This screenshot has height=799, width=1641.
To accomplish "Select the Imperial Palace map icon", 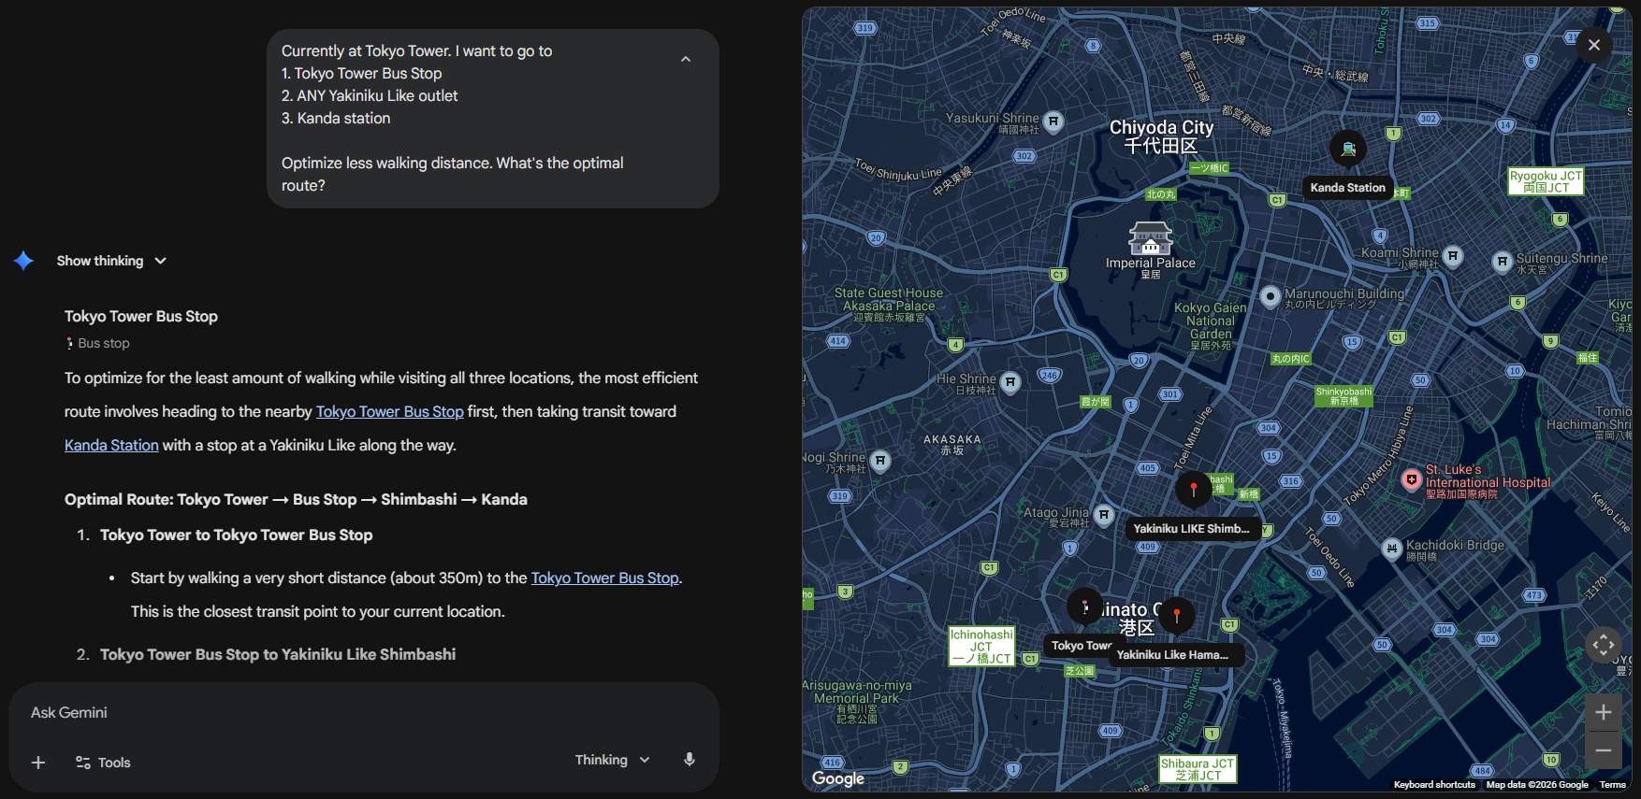I will (x=1150, y=239).
